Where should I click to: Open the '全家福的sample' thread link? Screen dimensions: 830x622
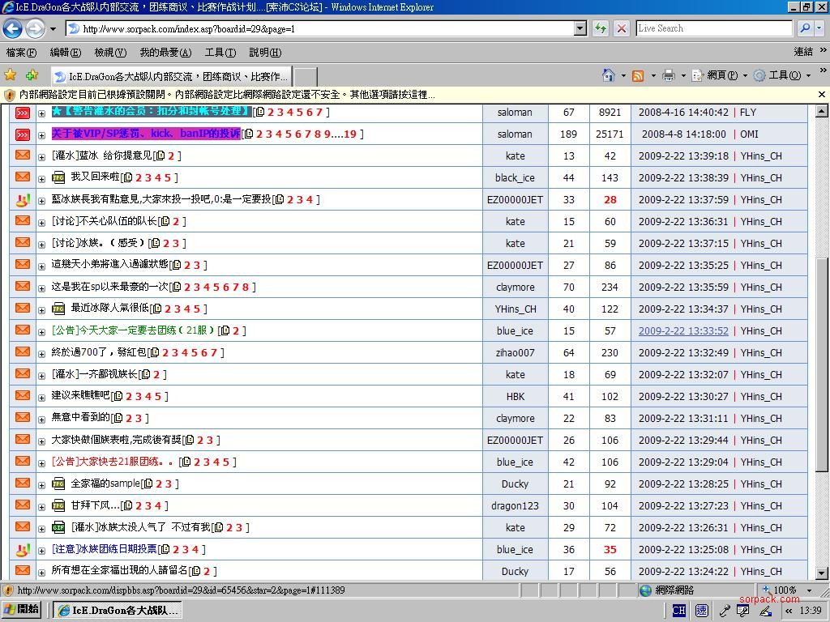pos(105,484)
